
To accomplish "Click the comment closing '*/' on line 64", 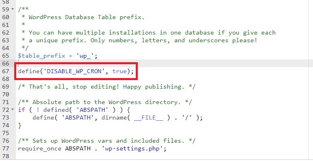I will point(25,48).
